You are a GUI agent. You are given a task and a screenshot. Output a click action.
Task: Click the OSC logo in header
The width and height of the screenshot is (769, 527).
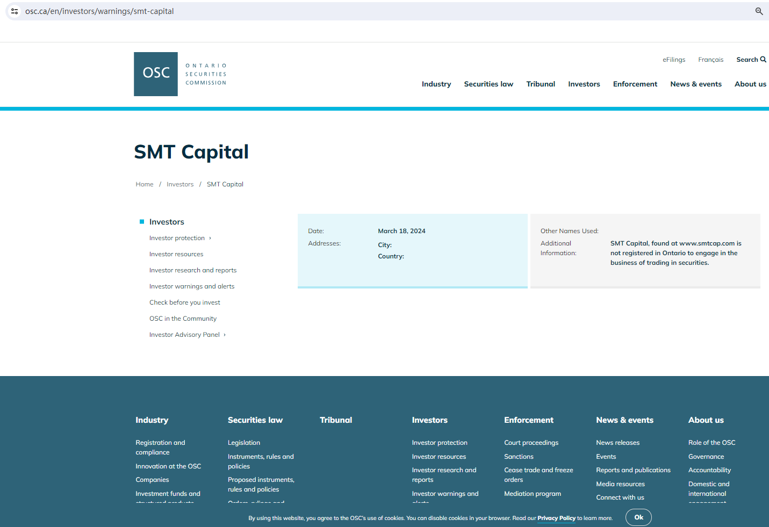[156, 74]
